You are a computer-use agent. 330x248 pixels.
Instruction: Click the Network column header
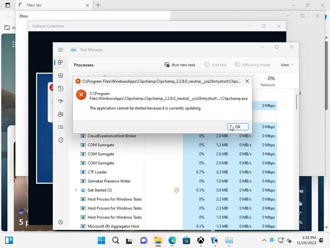265,81
